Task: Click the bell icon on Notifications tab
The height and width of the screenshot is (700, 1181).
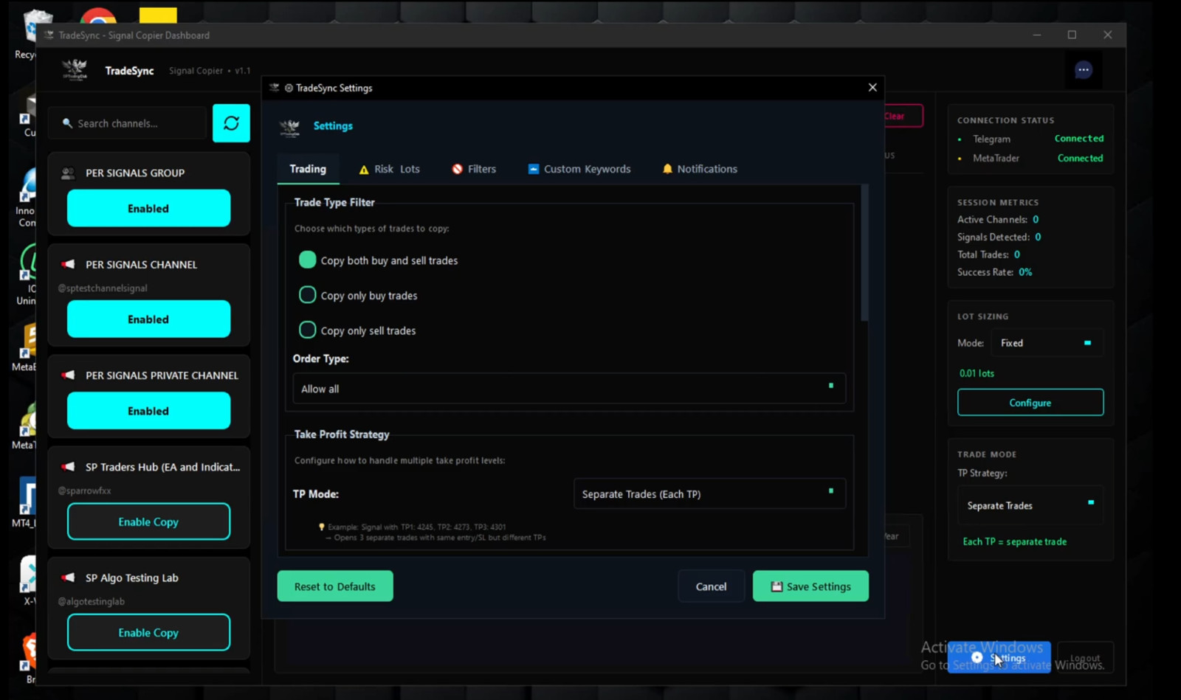Action: tap(667, 169)
